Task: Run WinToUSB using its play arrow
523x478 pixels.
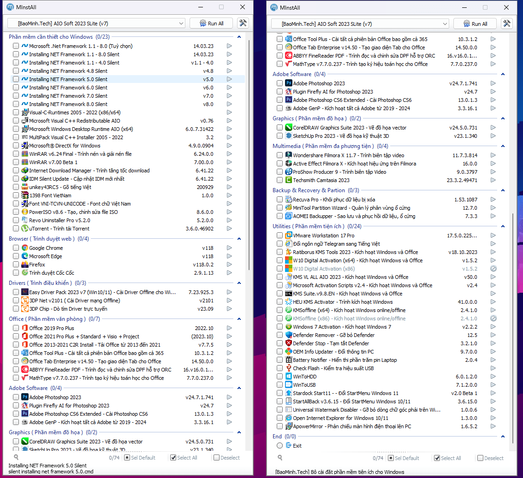Action: [x=493, y=385]
